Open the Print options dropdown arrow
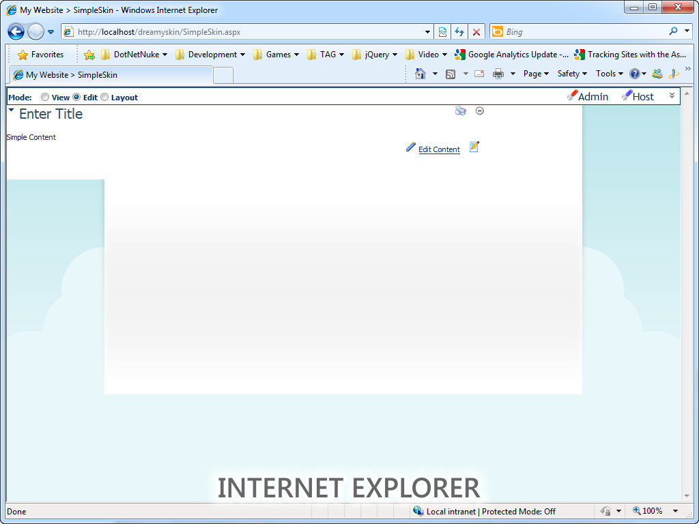This screenshot has width=699, height=524. click(513, 74)
